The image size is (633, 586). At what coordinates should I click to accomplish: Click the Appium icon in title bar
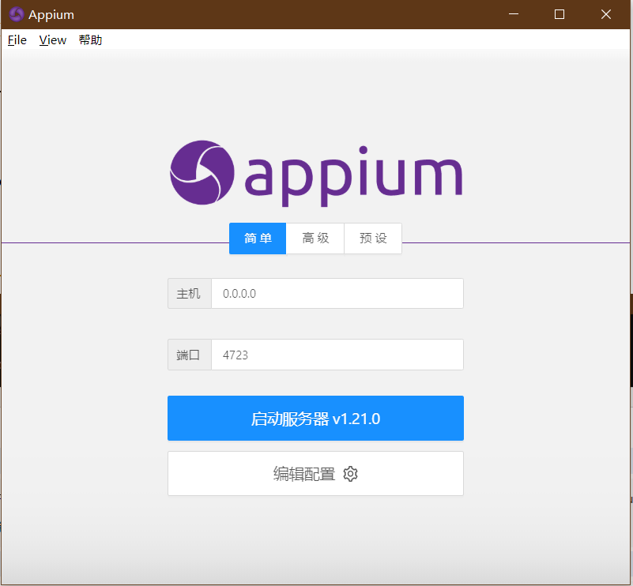[17, 14]
